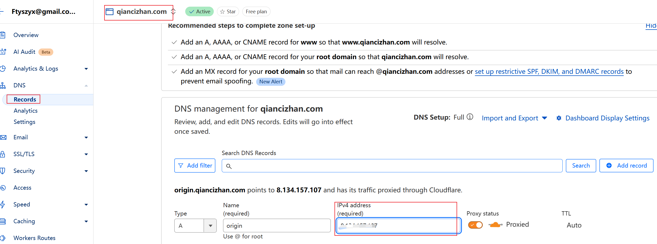Click the DNS Setup info icon
Screen dimensions: 657x244
click(470, 117)
